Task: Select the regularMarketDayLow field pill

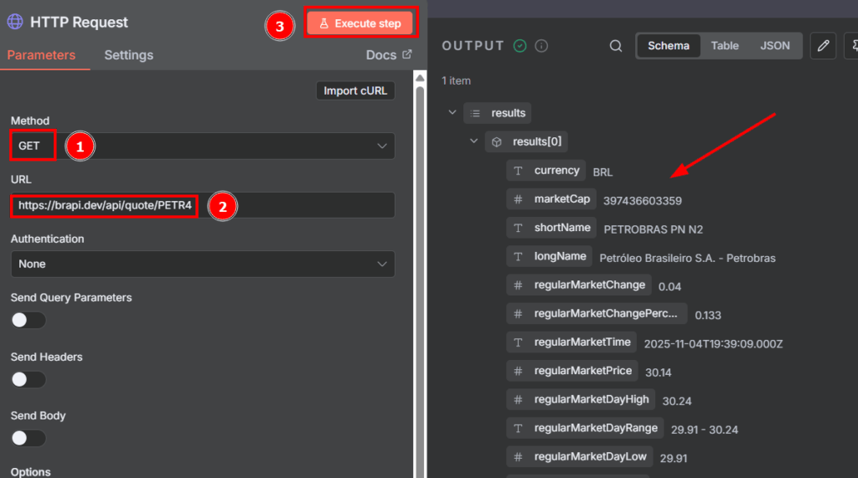Action: pyautogui.click(x=580, y=457)
